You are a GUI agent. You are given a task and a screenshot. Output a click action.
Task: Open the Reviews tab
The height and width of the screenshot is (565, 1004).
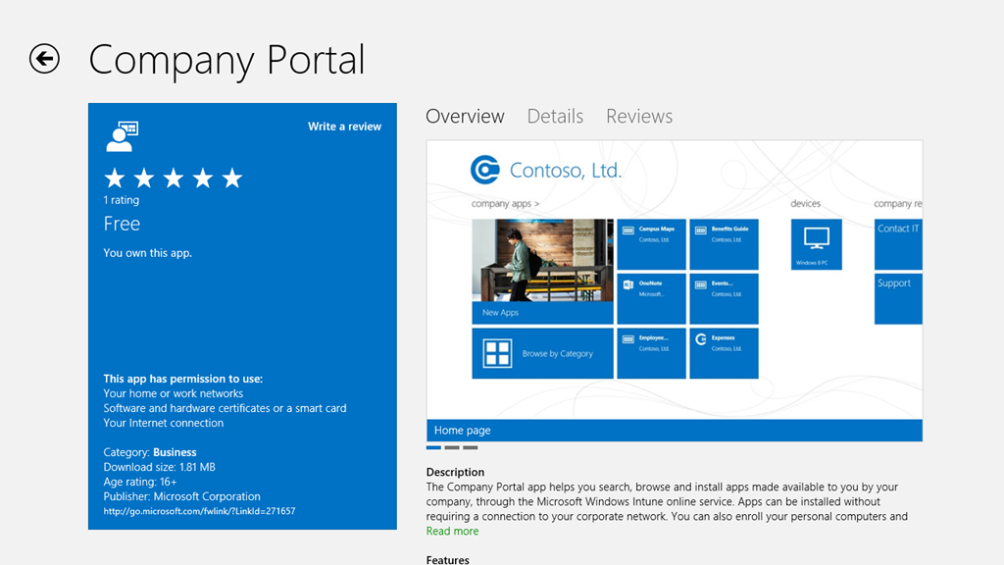[639, 117]
